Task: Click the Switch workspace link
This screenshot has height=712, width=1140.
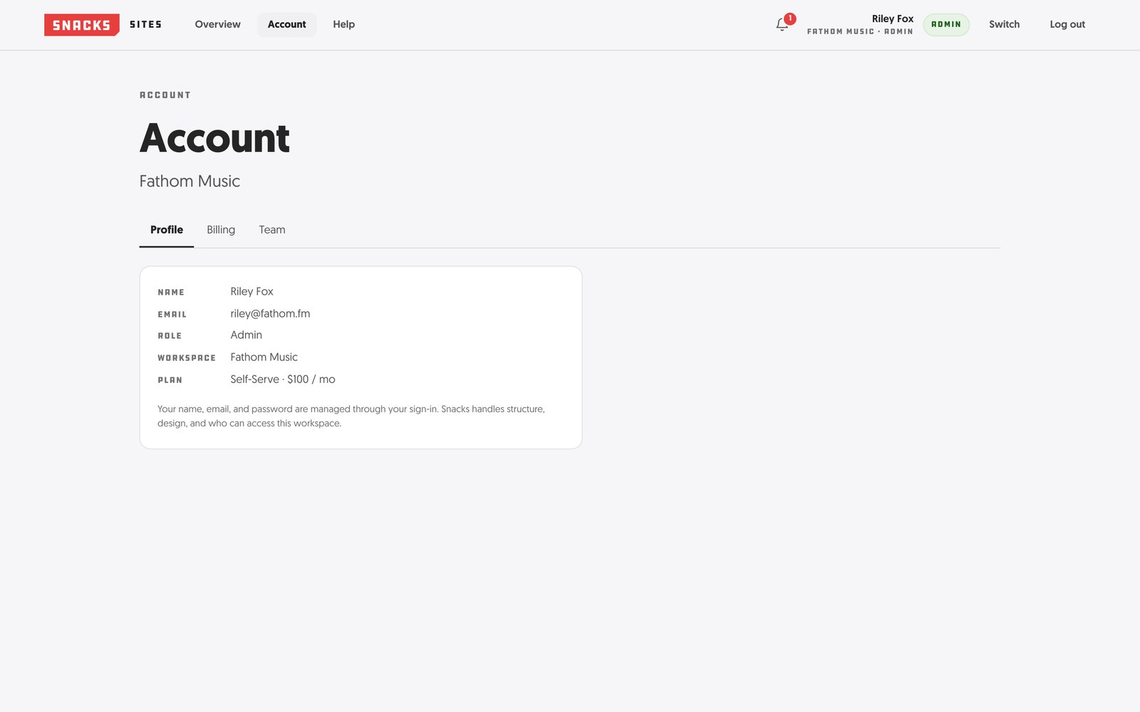Action: (x=1004, y=24)
